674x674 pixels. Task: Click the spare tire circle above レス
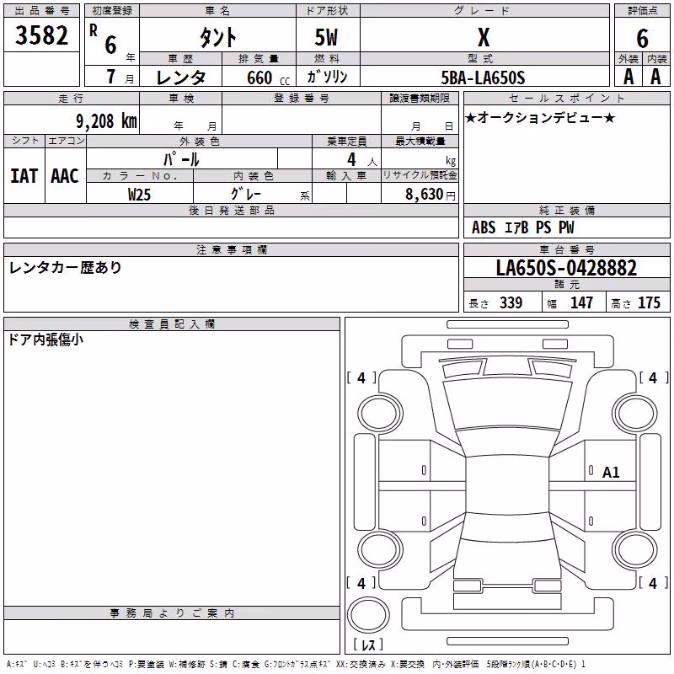368,615
